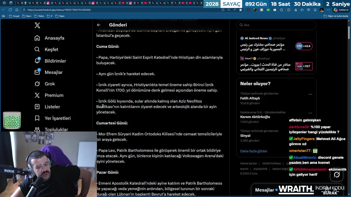
Task: Click the Ara search field
Action: pos(276,25)
